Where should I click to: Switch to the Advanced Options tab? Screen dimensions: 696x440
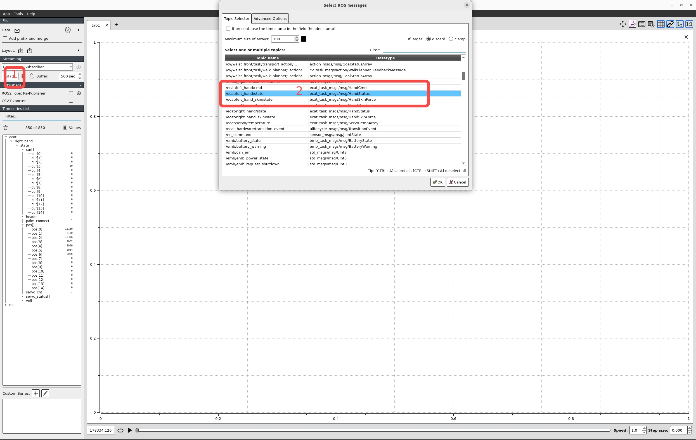(270, 18)
